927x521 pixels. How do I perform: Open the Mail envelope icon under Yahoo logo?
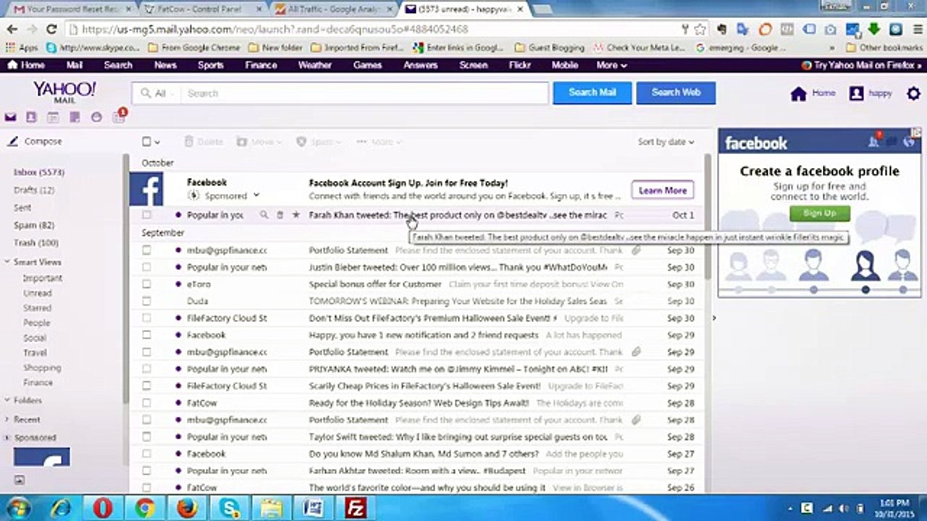point(10,117)
